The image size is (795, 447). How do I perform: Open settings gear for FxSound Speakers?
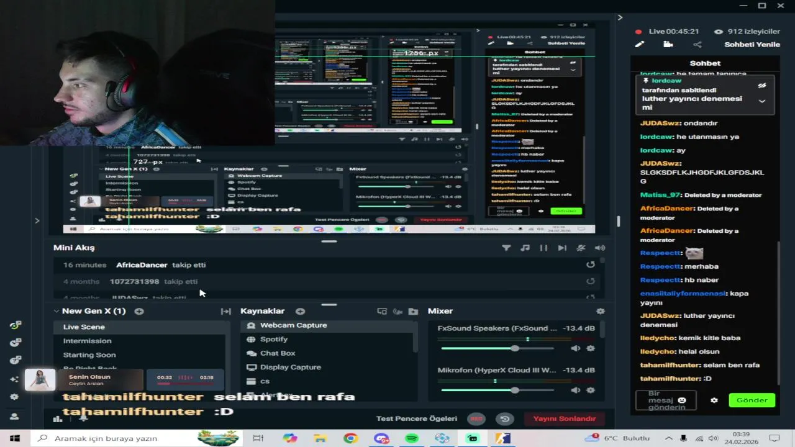coord(591,348)
